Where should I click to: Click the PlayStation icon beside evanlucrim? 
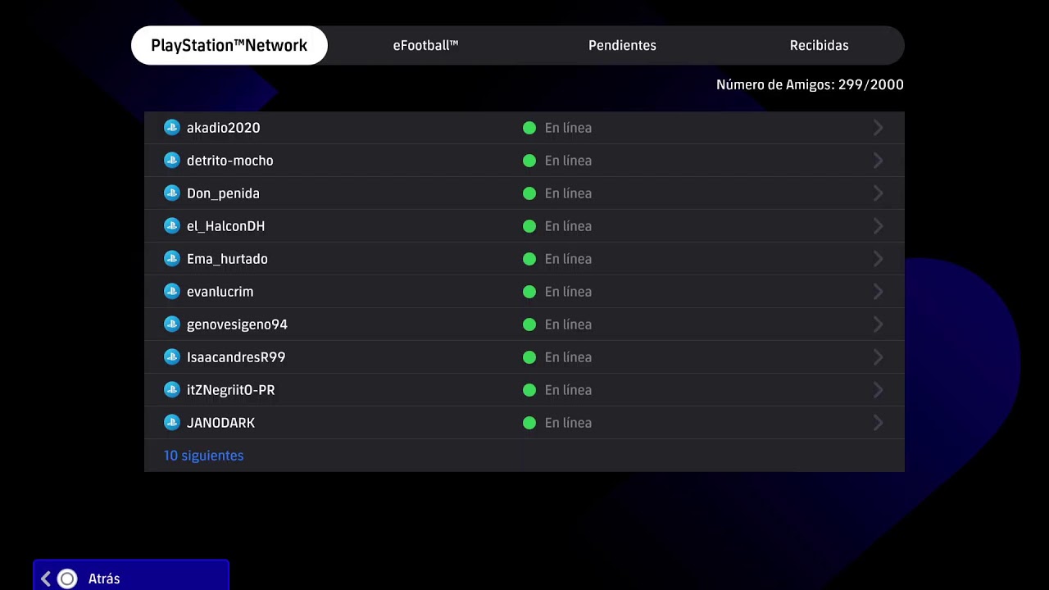[x=171, y=291]
